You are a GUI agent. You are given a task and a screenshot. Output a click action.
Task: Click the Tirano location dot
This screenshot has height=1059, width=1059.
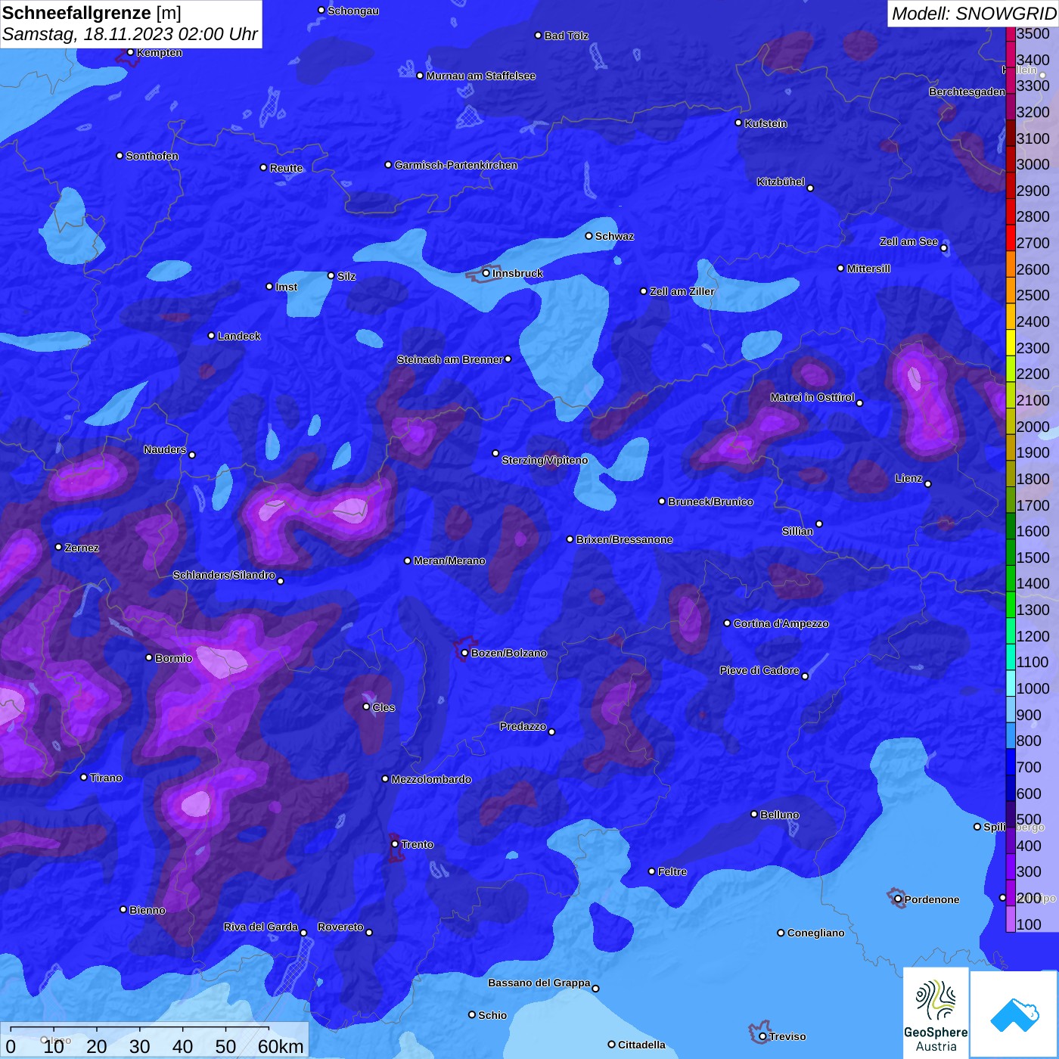click(x=84, y=777)
